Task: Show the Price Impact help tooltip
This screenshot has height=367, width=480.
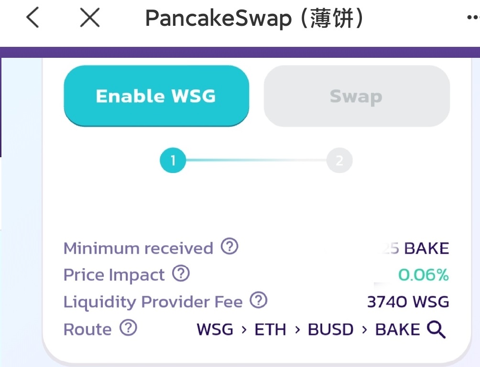Action: tap(181, 274)
